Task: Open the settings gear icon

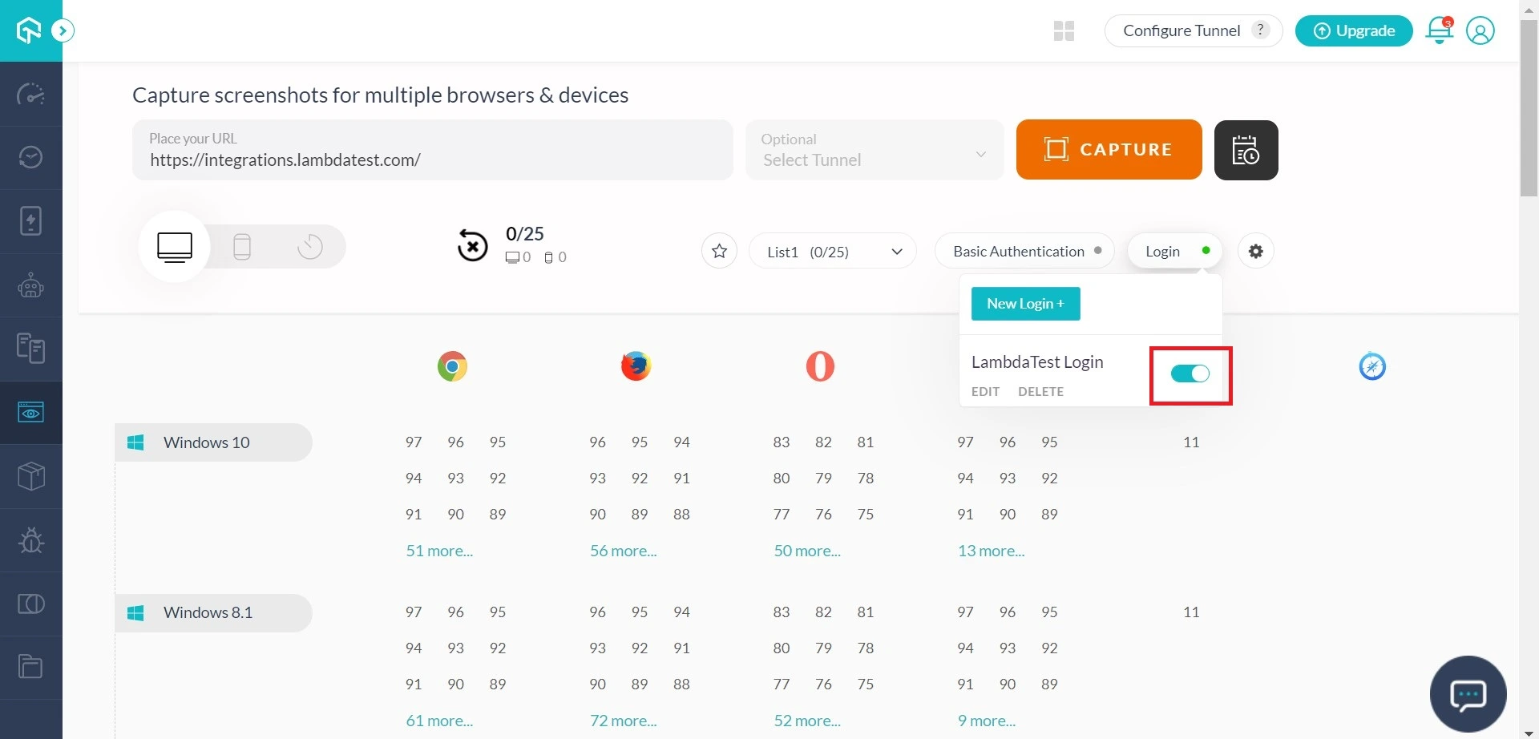Action: point(1255,252)
